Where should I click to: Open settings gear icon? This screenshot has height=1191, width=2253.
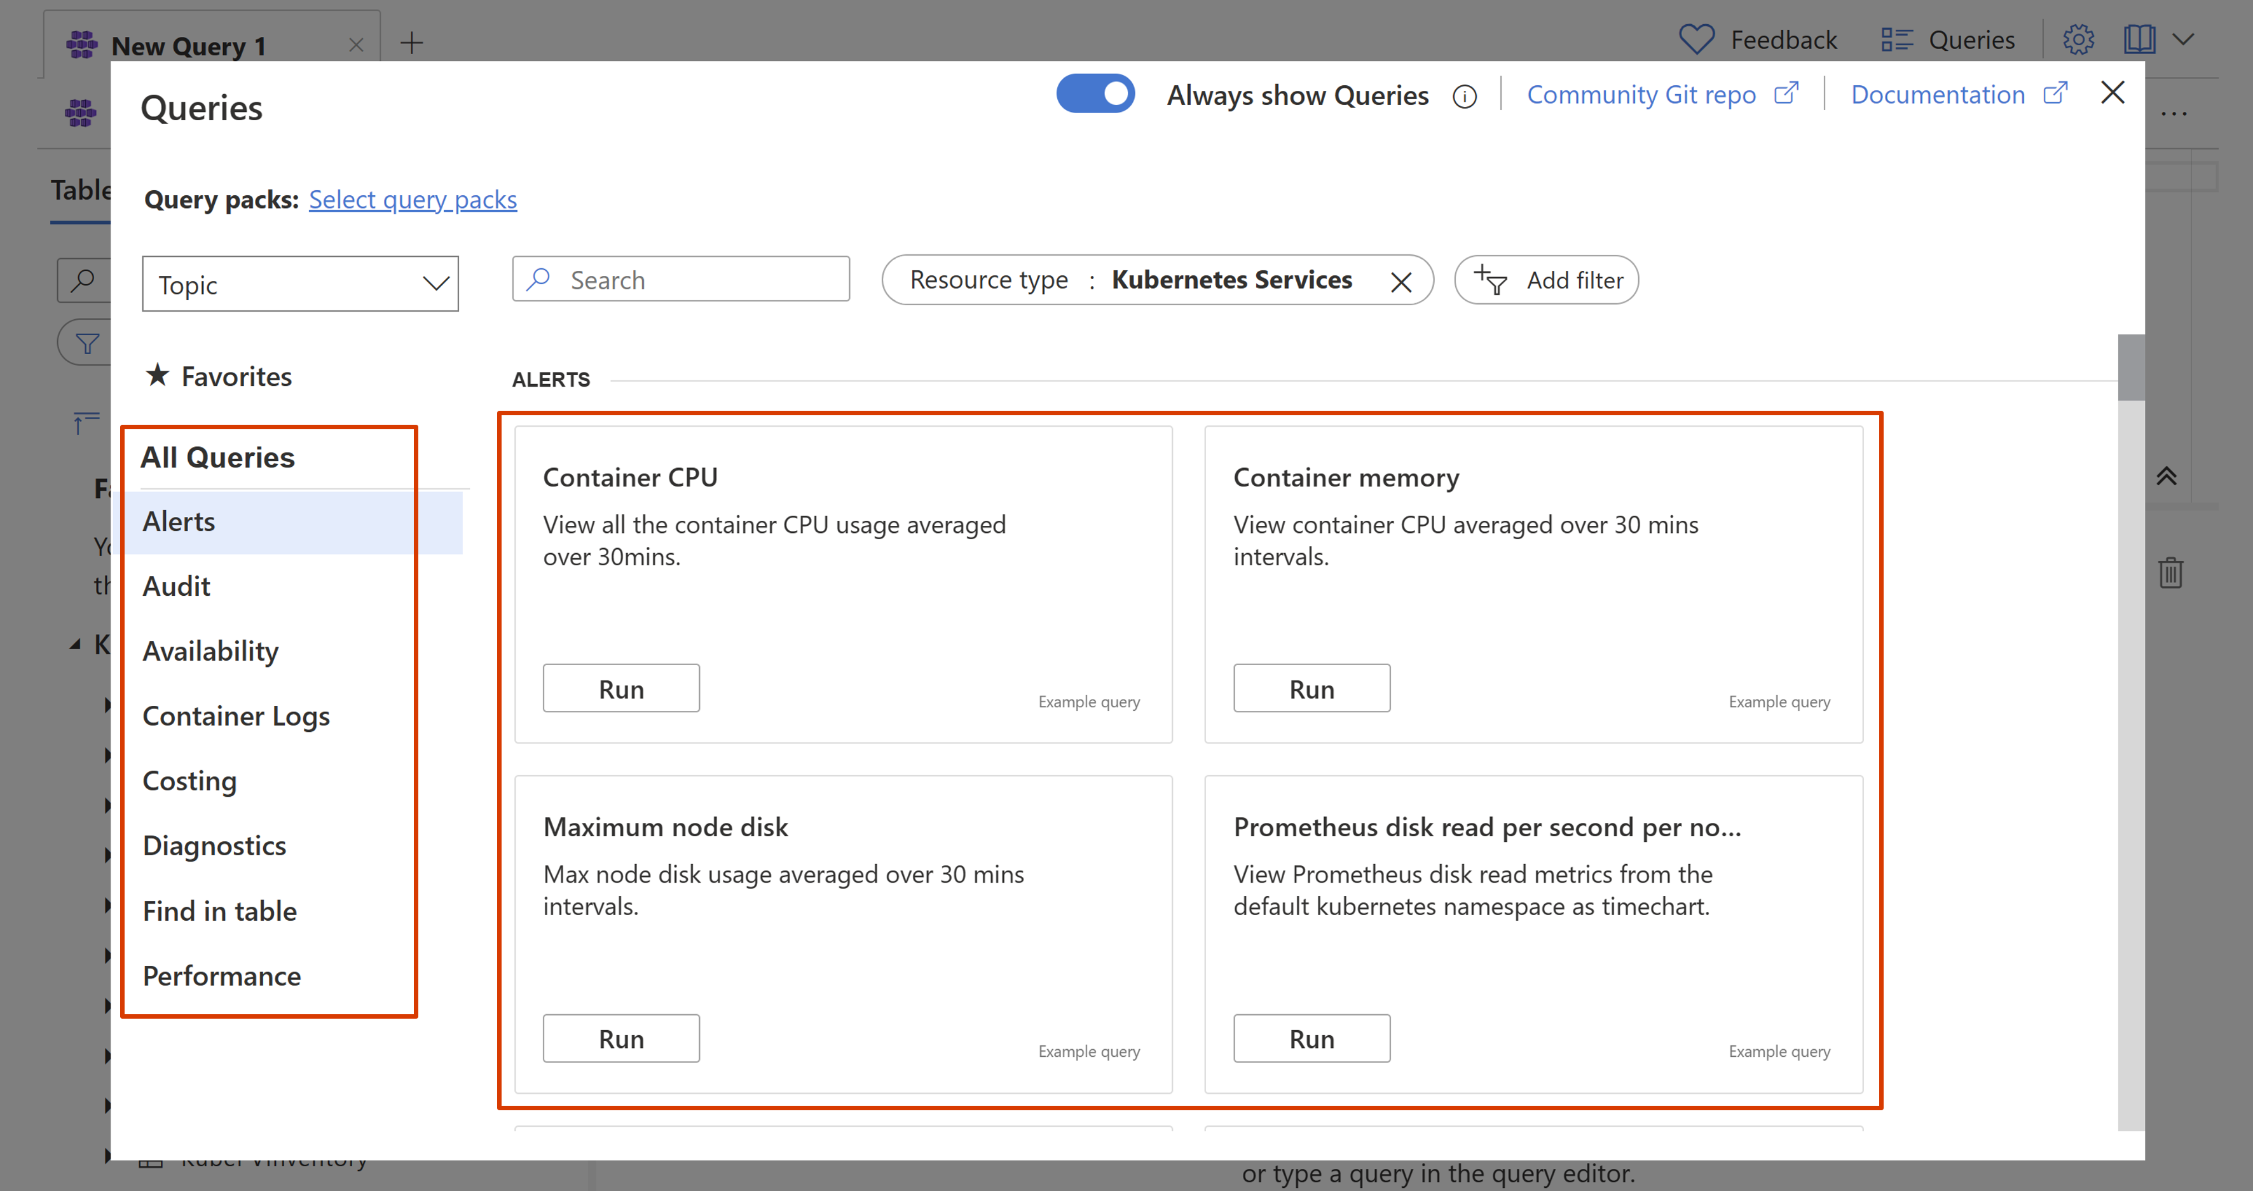pyautogui.click(x=2078, y=40)
